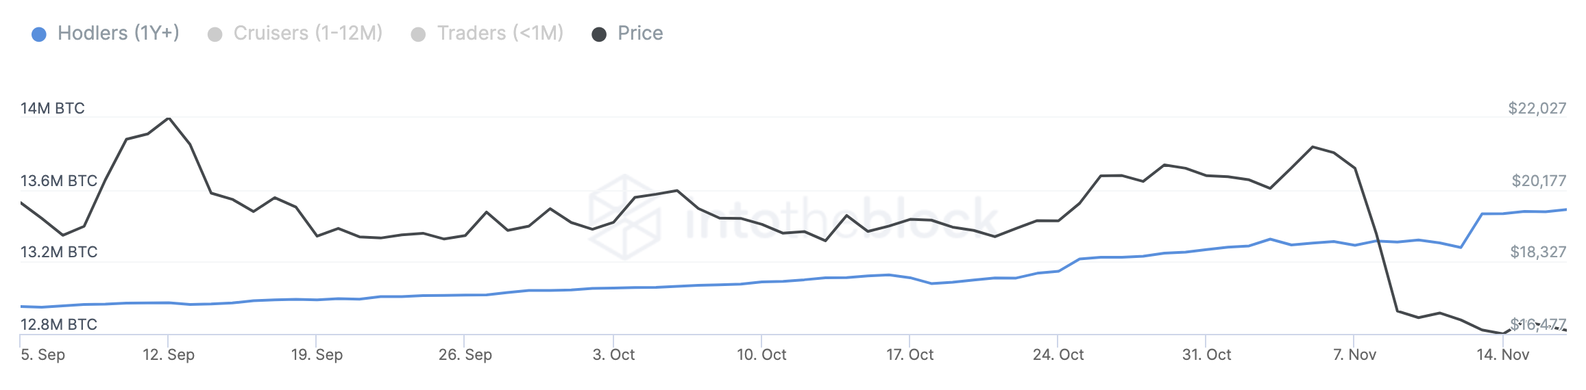Click the 5. Sep date label
This screenshot has height=390, width=1586.
[42, 354]
